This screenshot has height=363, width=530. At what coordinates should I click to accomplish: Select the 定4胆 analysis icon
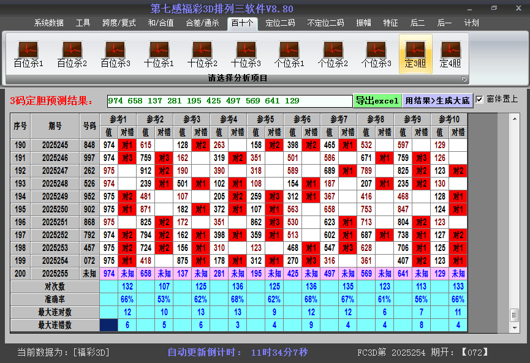point(450,54)
